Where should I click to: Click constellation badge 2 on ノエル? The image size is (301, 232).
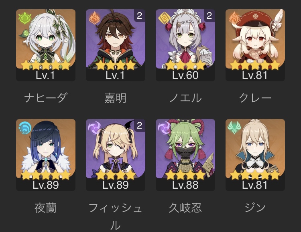[x=209, y=16]
